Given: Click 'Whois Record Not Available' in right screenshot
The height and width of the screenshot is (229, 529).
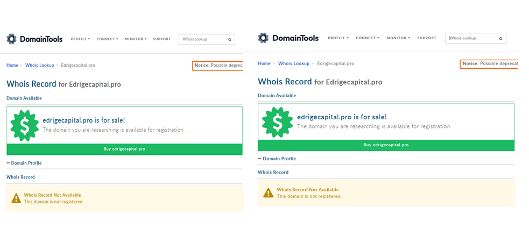Looking at the screenshot, I should tap(308, 190).
